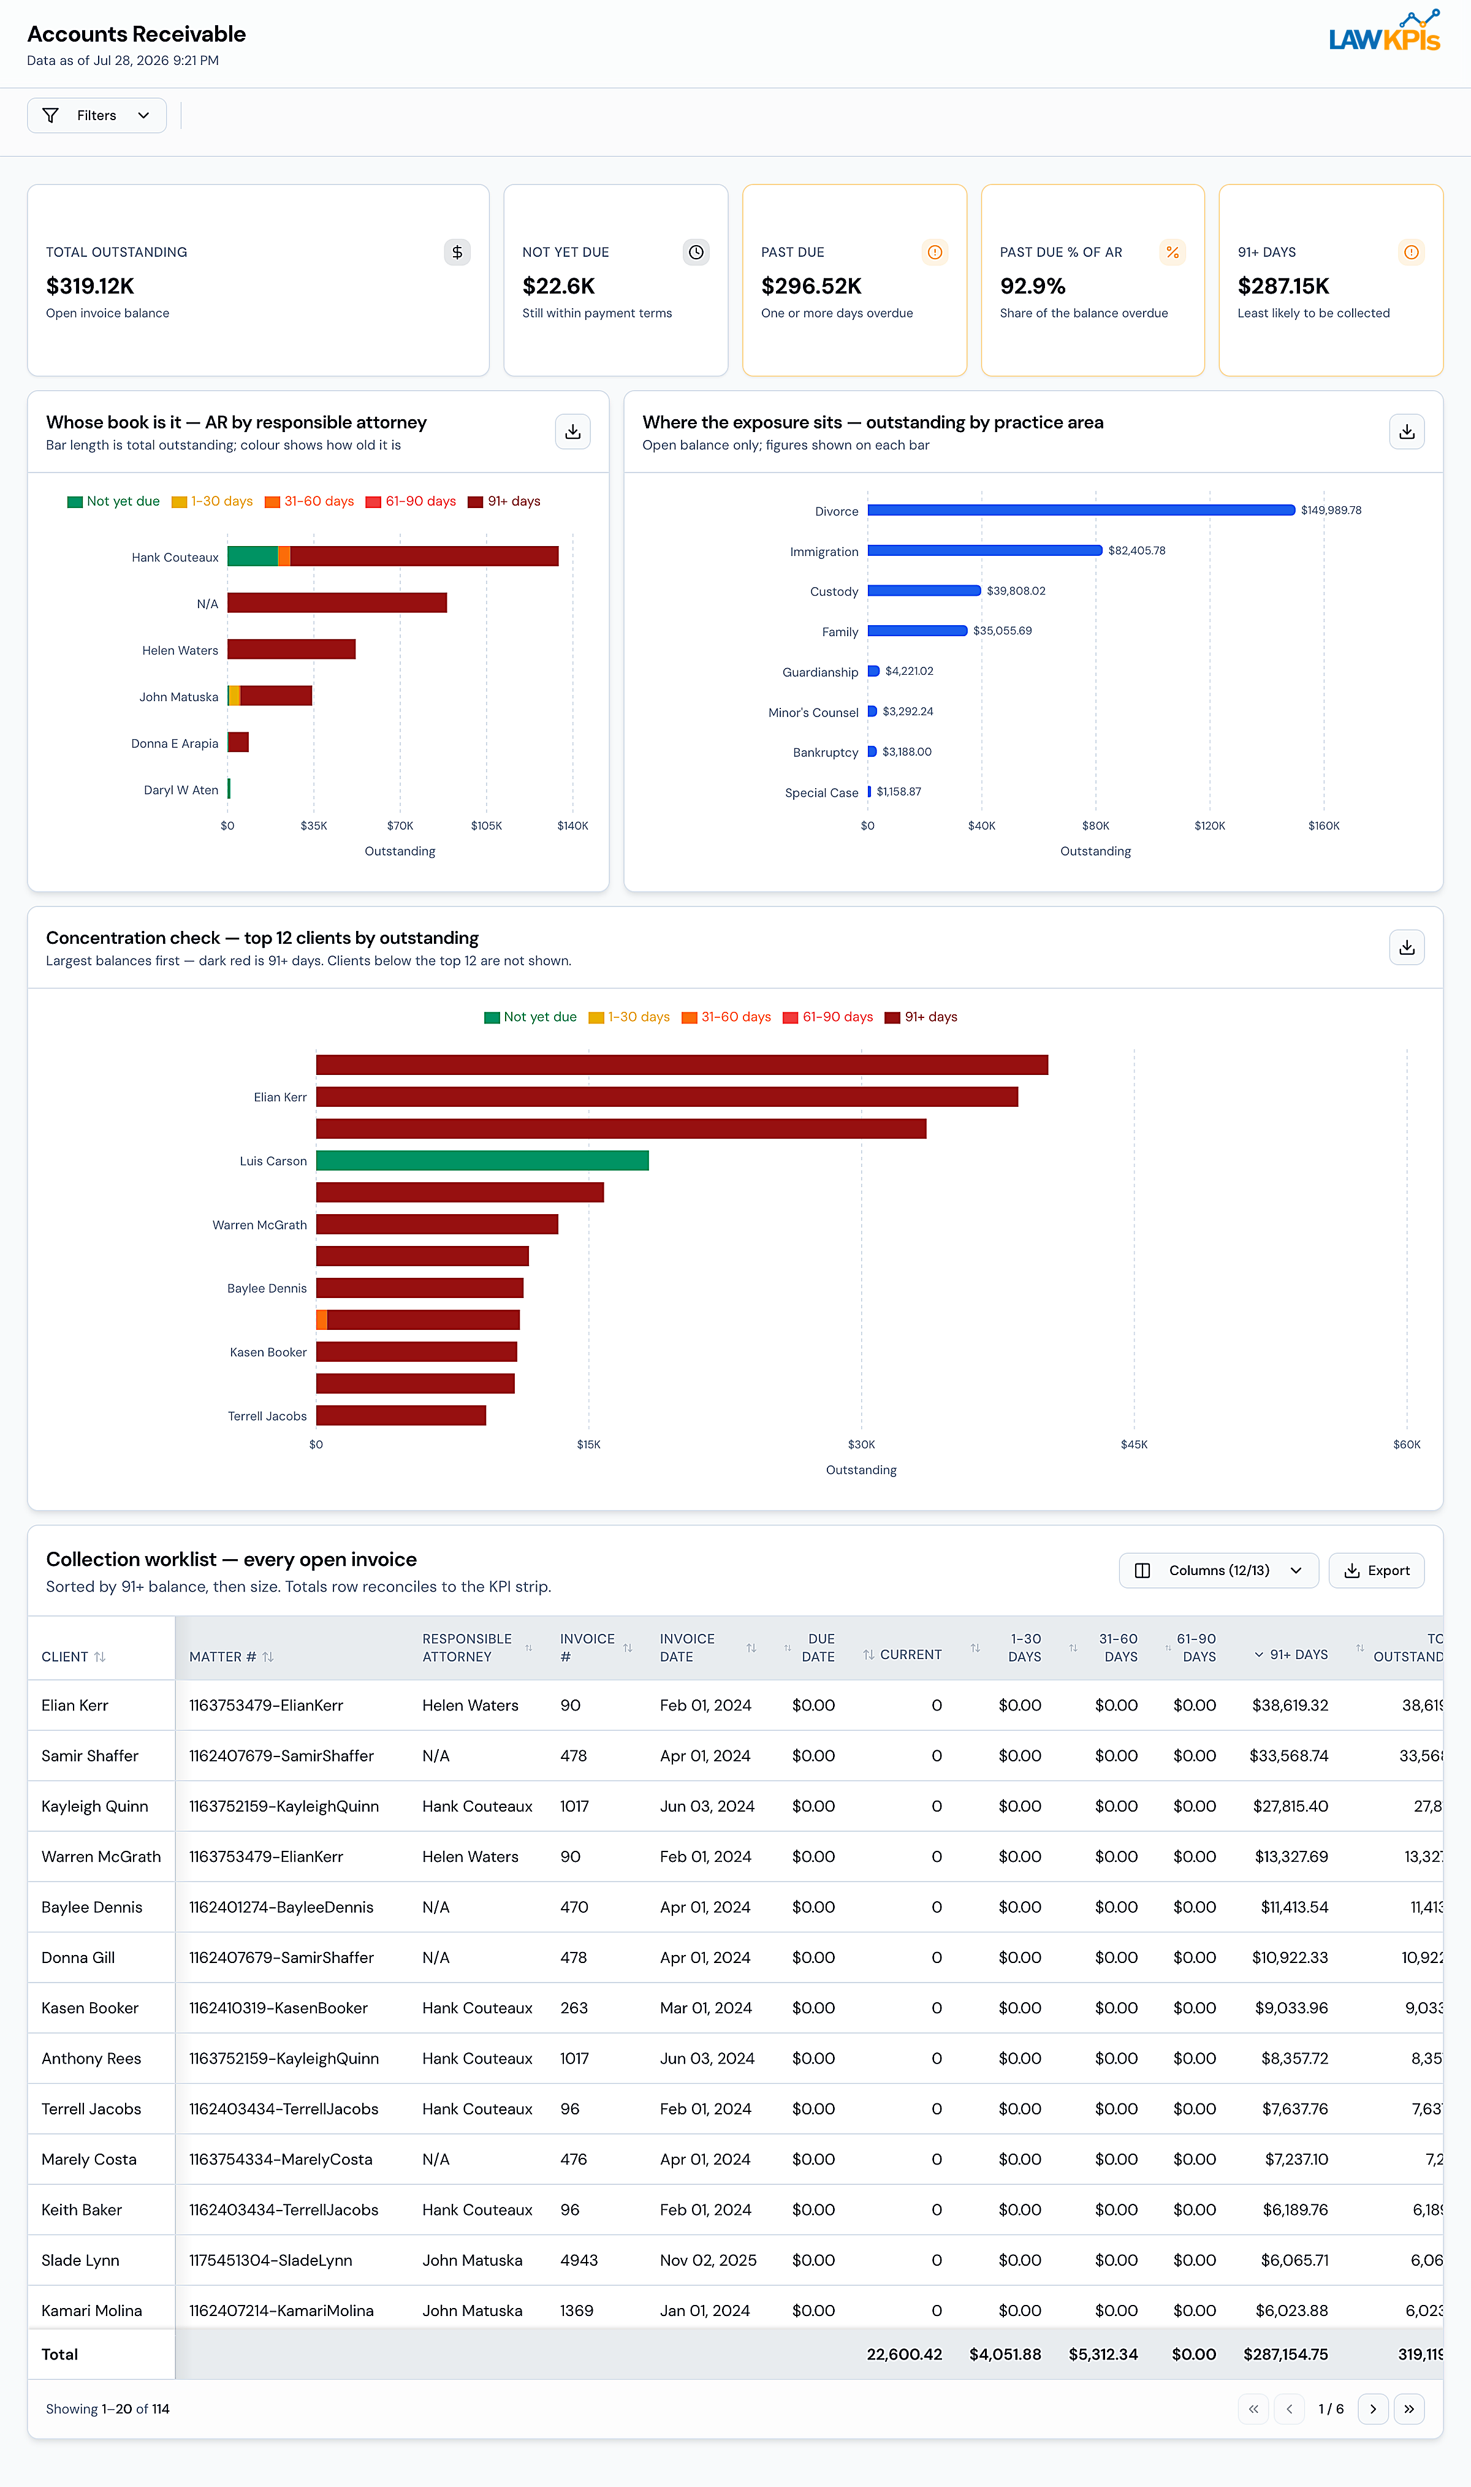Click the LawKPIs logo
This screenshot has width=1471, height=2487.
(1384, 32)
